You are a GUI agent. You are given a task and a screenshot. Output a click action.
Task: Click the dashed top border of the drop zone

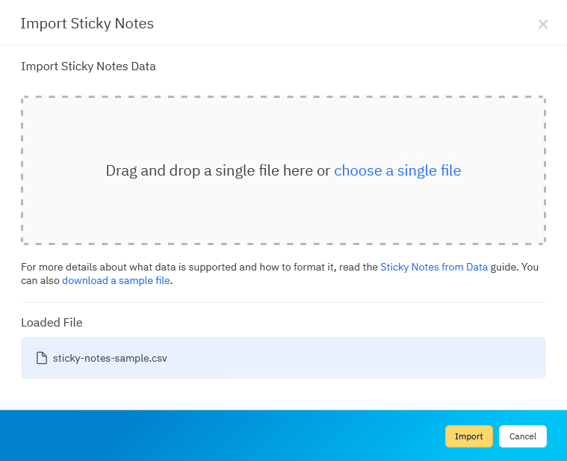pos(284,97)
